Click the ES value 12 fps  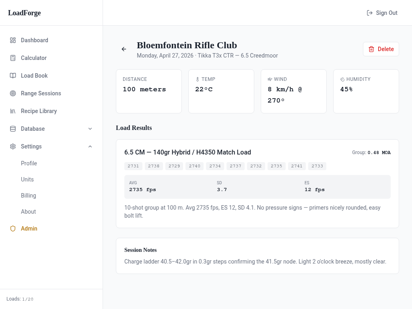[x=315, y=190]
